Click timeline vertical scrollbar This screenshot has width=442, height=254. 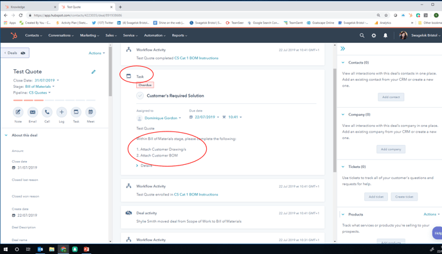[x=335, y=121]
